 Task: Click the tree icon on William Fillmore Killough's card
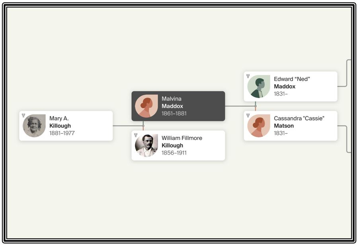click(x=136, y=135)
